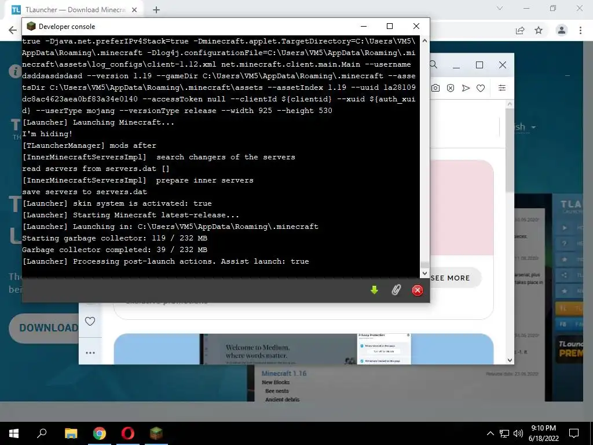Add bookmark with Opera heart icon
This screenshot has width=593, height=445.
click(481, 88)
